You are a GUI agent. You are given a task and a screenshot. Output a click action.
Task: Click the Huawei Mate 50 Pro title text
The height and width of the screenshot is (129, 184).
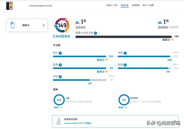pos(41,6)
